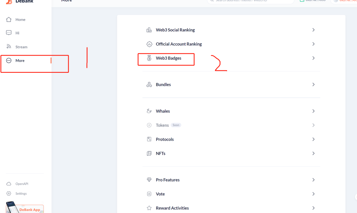Click the Stream feed icon
357x213 pixels.
(x=9, y=47)
